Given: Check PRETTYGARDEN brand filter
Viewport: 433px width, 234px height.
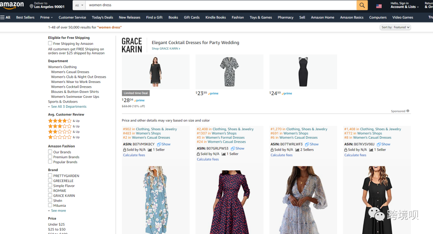Looking at the screenshot, I should pos(50,175).
